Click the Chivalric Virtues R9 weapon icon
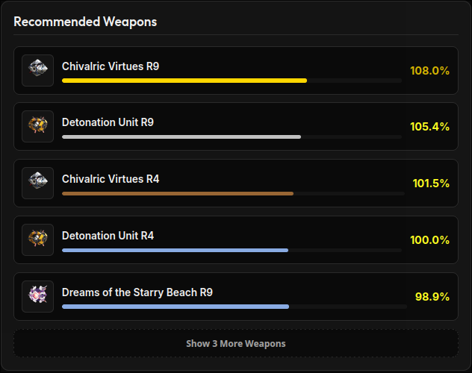This screenshot has width=472, height=373. [37, 70]
